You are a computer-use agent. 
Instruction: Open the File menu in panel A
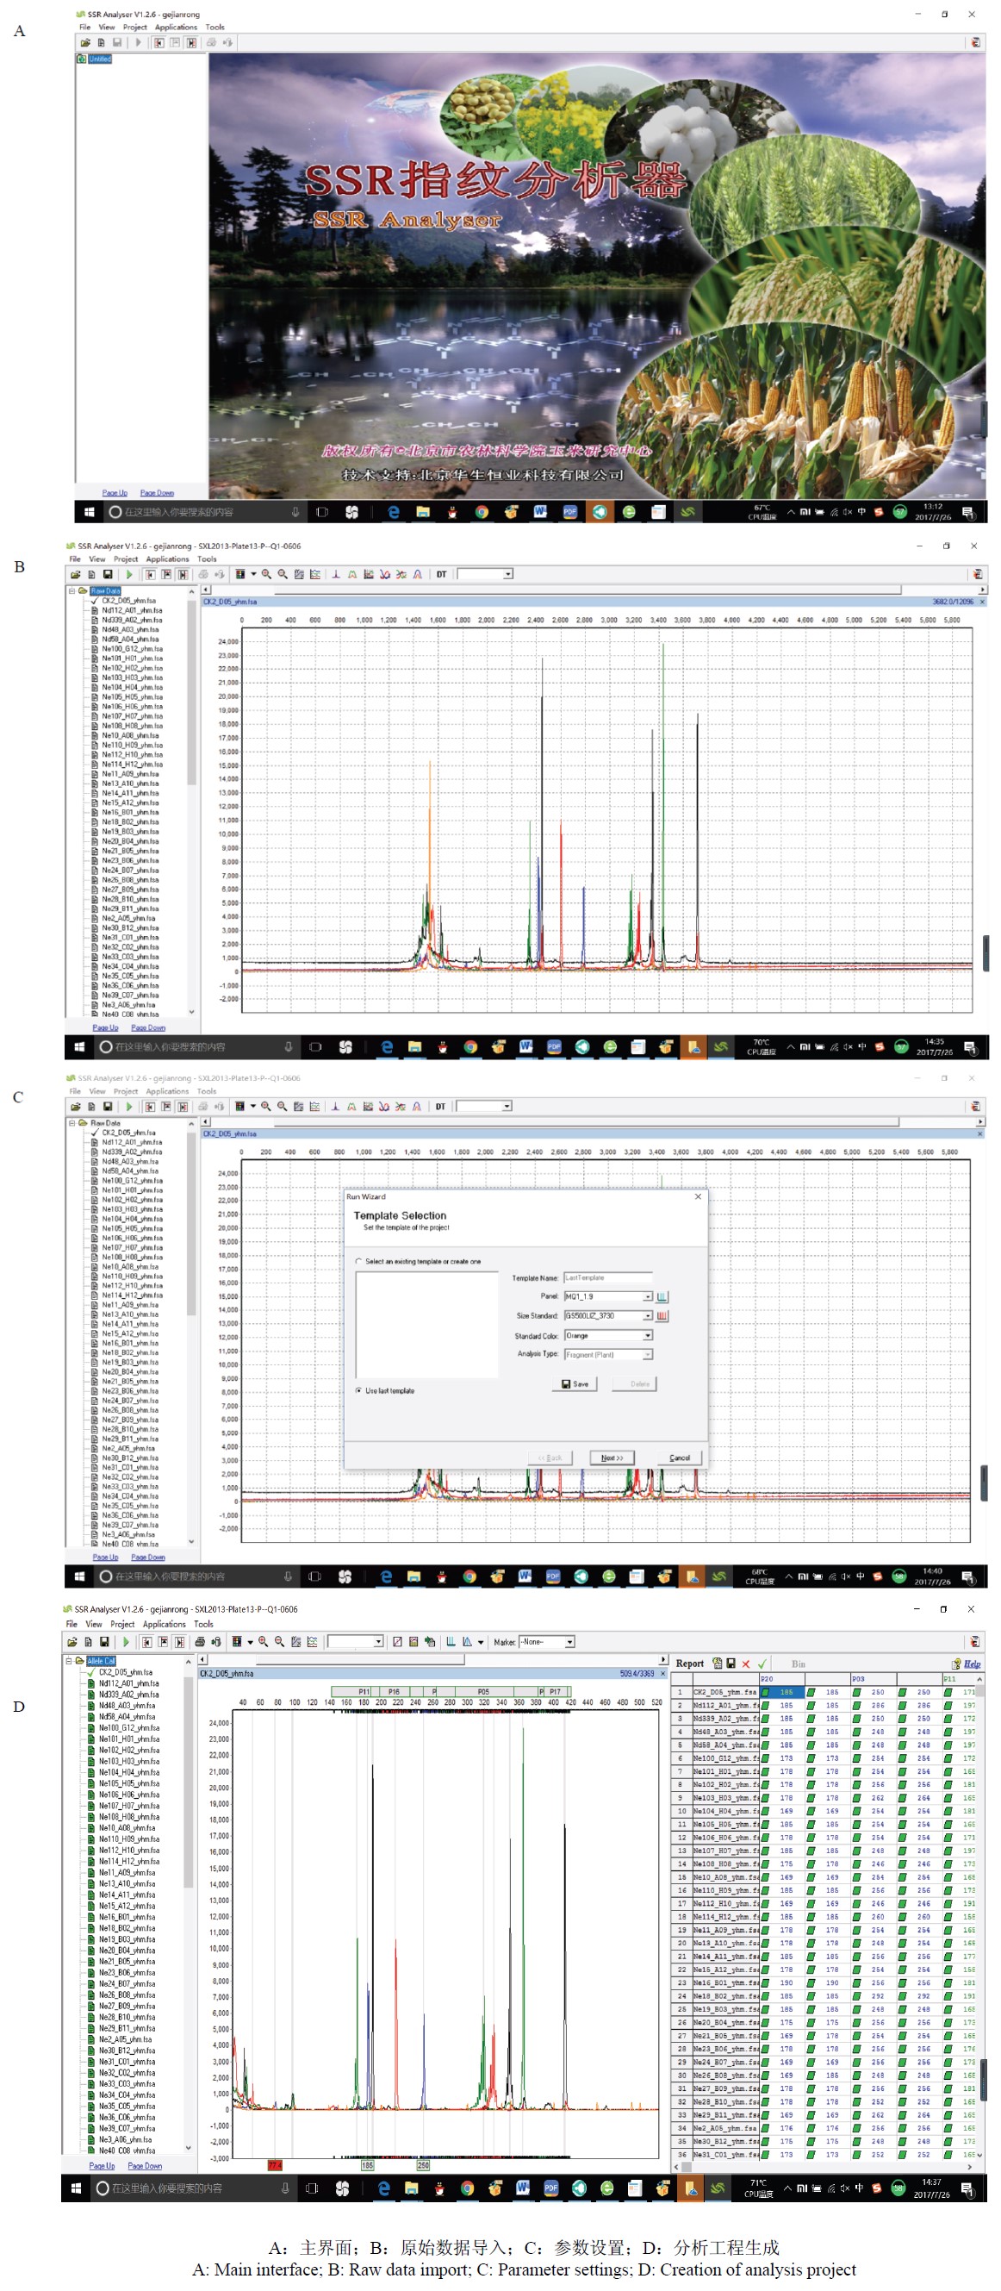tap(85, 27)
